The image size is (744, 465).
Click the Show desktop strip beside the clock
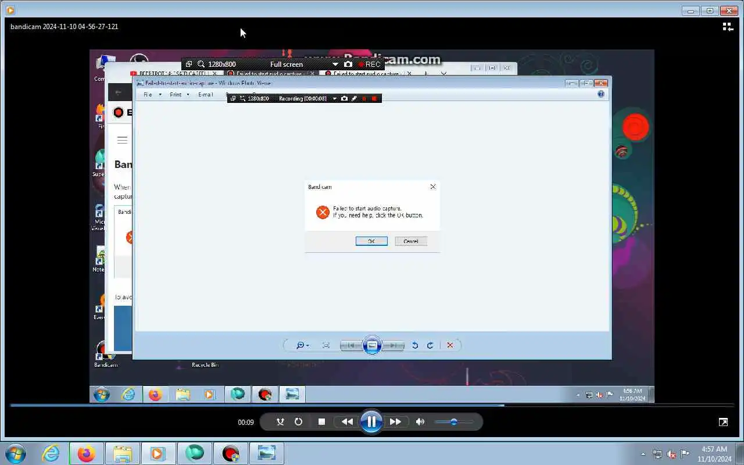click(x=740, y=453)
